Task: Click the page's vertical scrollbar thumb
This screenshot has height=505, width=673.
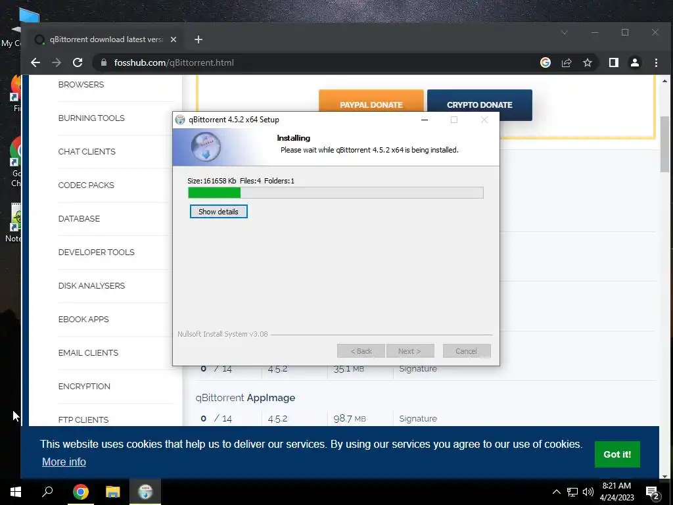Action: pos(665,144)
